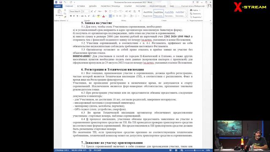Switch to Web Layout view
Screen dimensions: 270x152
coord(182,150)
